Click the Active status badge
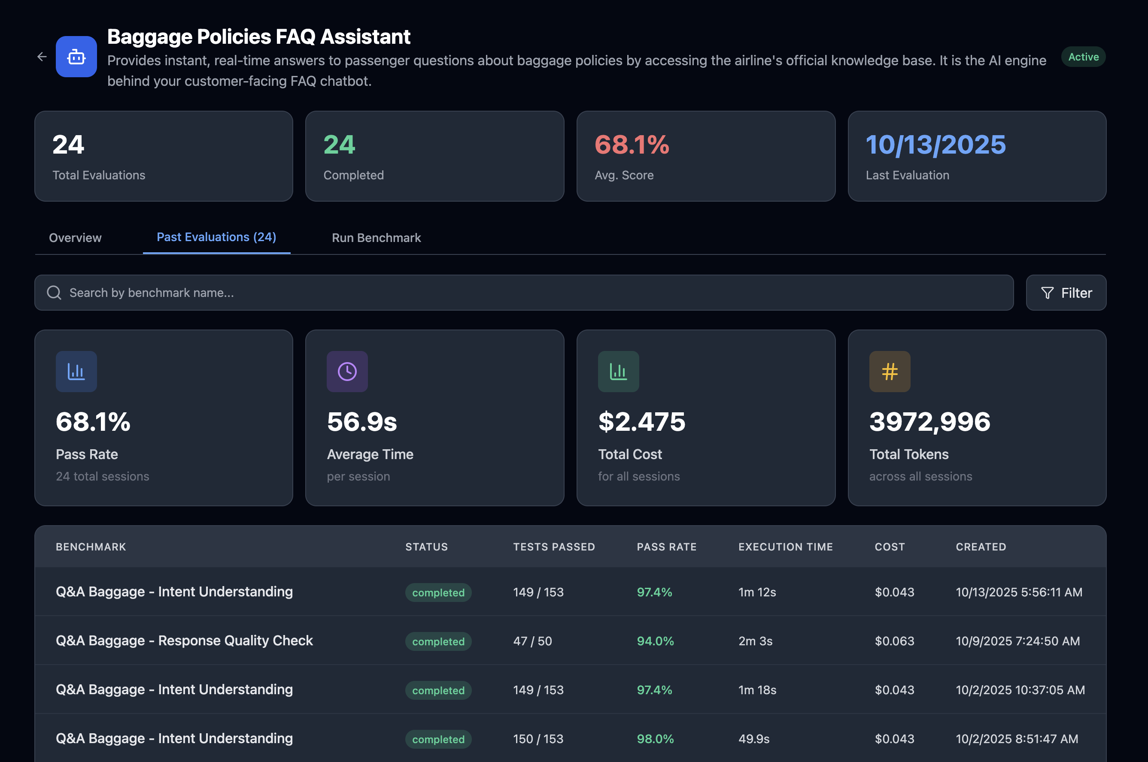 [x=1083, y=57]
